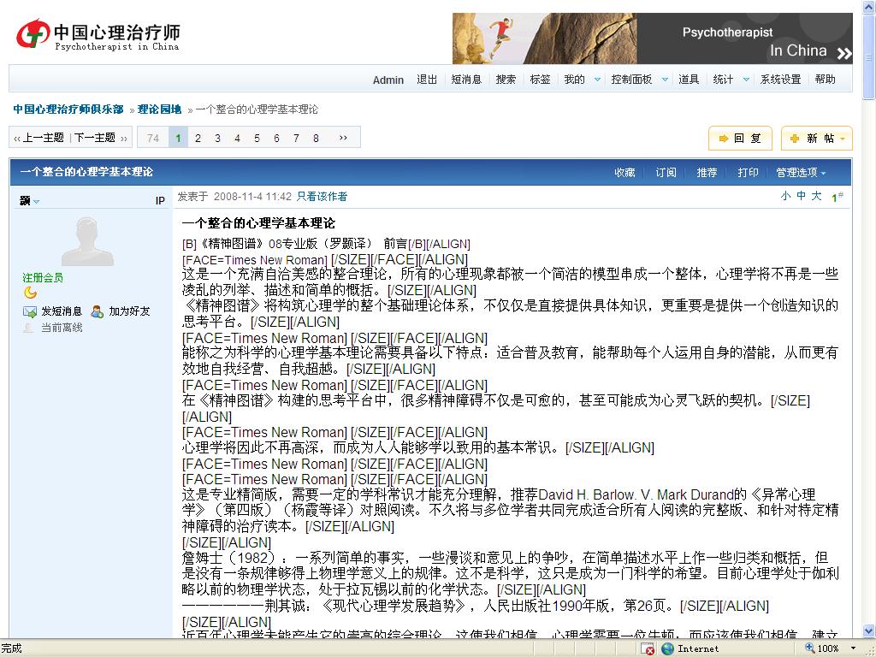This screenshot has height=657, width=876.
Task: Click the add-friend person icon
Action: click(x=98, y=311)
